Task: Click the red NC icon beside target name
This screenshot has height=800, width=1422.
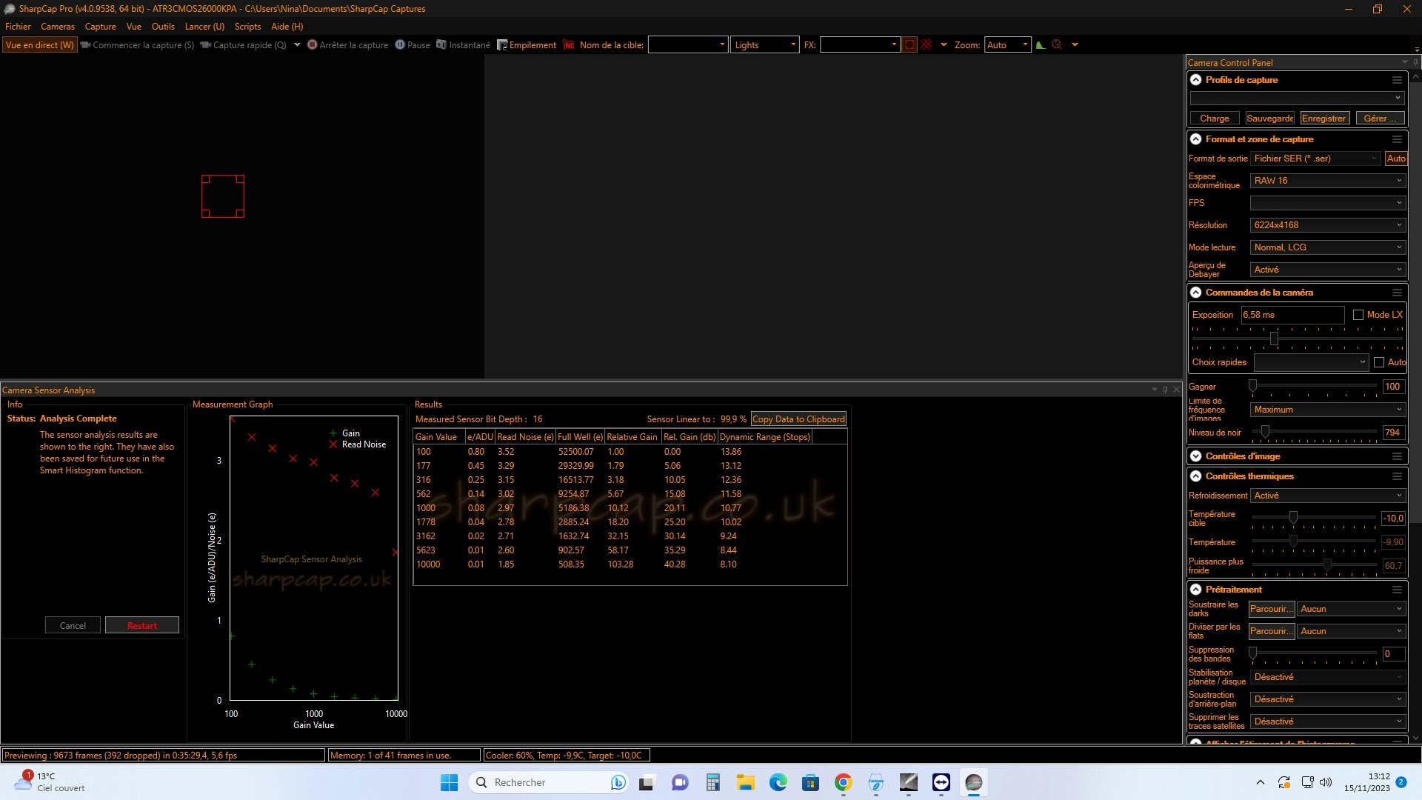Action: click(x=569, y=45)
